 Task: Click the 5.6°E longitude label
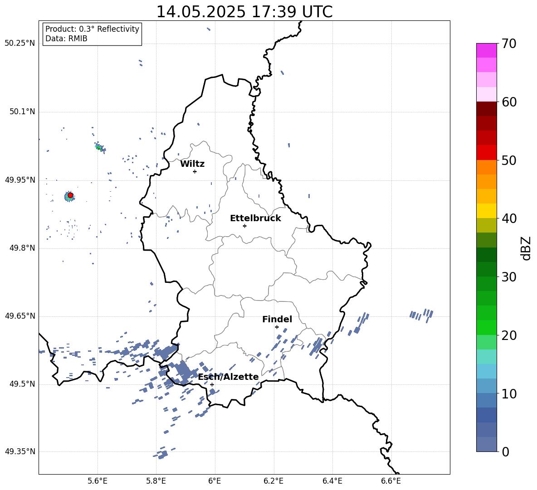(x=98, y=481)
